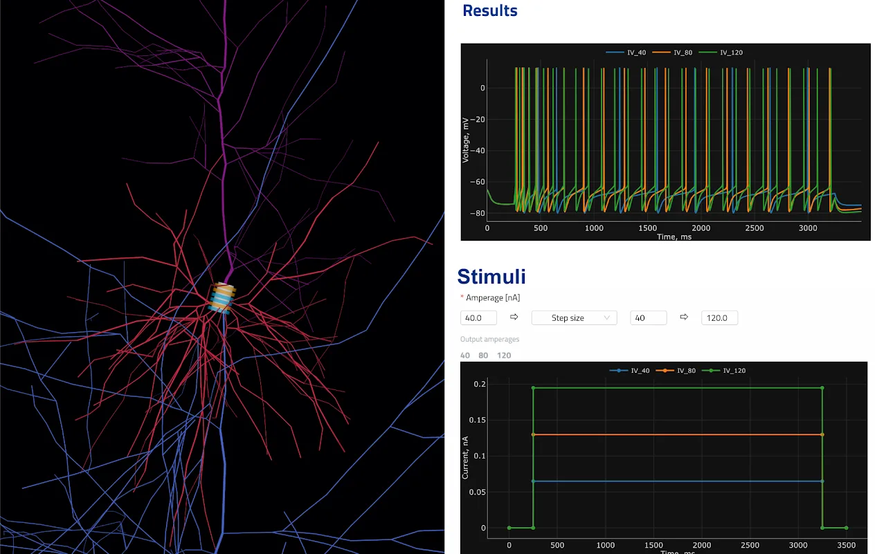The image size is (886, 554).
Task: Click output amperage value 120
Action: (x=504, y=355)
